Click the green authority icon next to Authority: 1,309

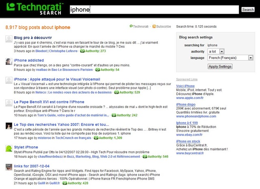96,138
